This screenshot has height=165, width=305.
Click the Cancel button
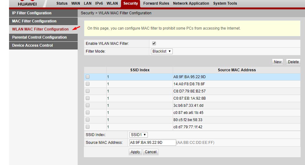coord(151,152)
